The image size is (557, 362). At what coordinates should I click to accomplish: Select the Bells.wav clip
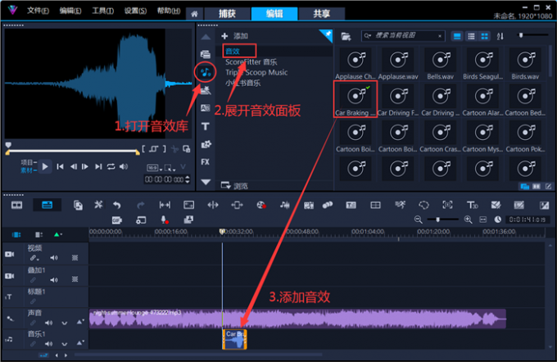pos(441,64)
